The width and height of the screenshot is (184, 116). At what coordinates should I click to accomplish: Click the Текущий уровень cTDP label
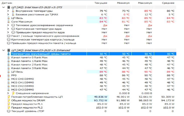(28, 111)
